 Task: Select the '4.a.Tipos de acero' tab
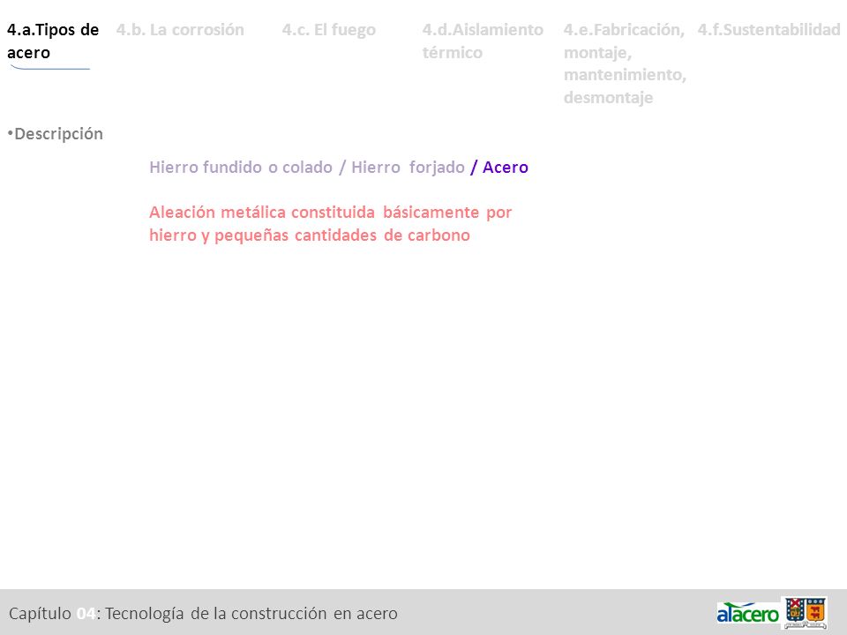click(53, 41)
